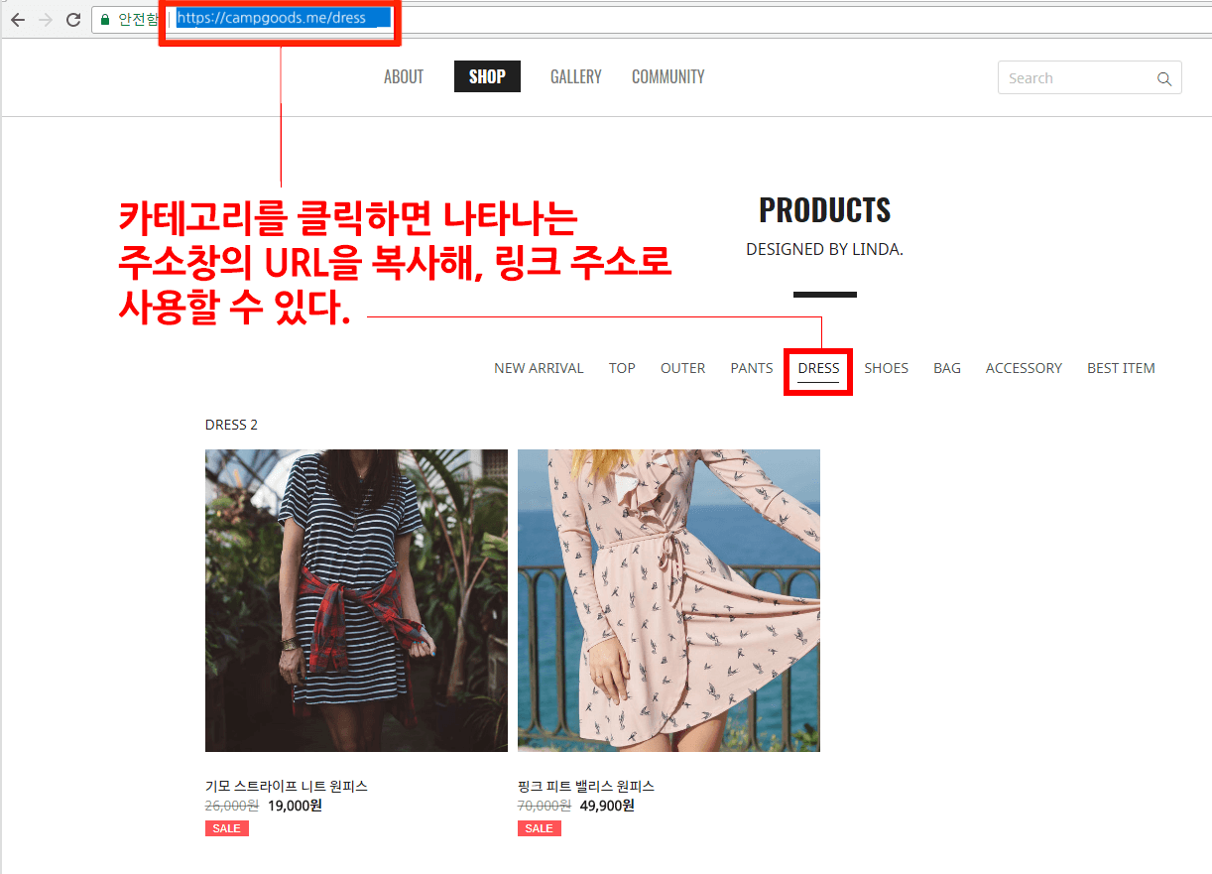This screenshot has height=874, width=1212.
Task: Select the DRESS category tab
Action: (818, 368)
